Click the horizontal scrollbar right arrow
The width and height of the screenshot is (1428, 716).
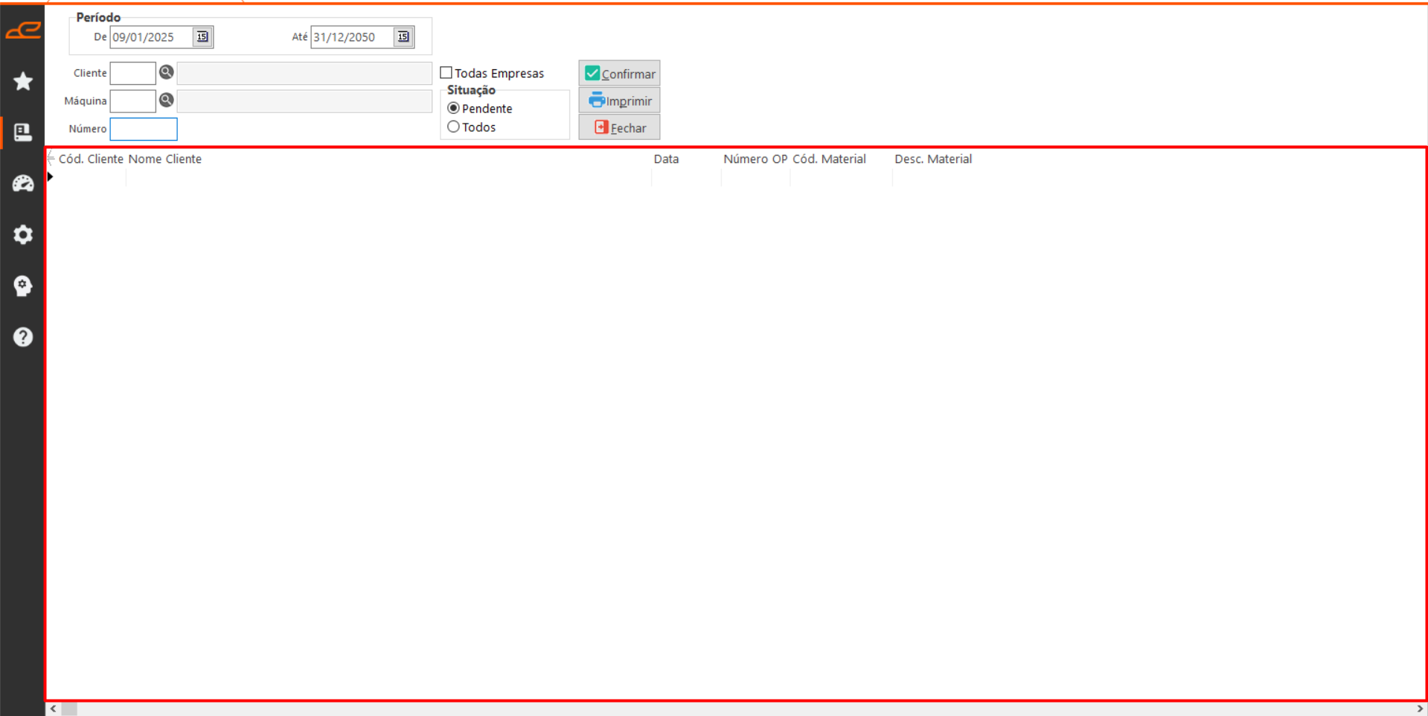(x=1420, y=709)
